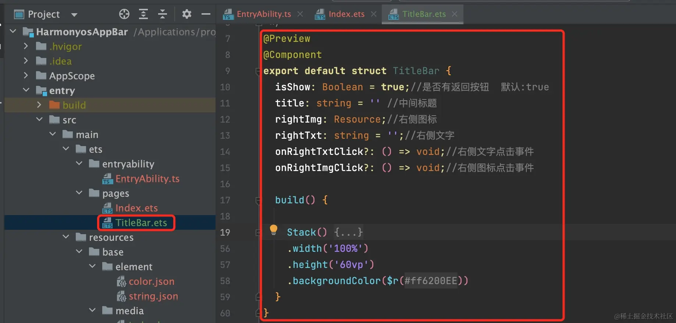Image resolution: width=676 pixels, height=323 pixels.
Task: Click the Collapse All icon in Project toolbar
Action: tap(162, 14)
